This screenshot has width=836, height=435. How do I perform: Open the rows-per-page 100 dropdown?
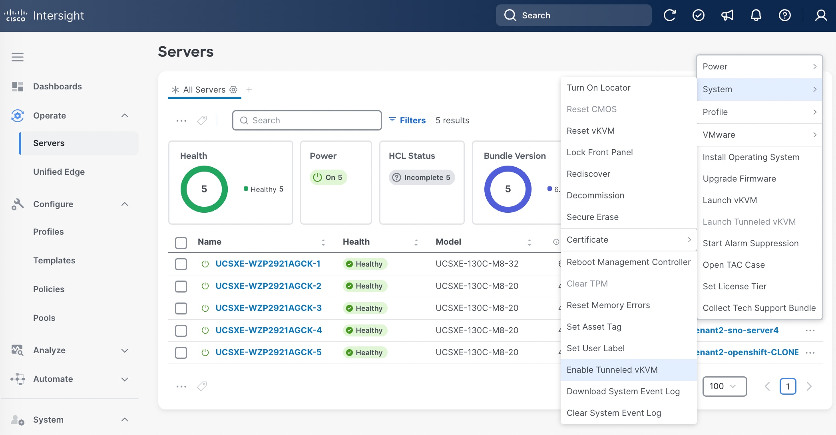[x=725, y=386]
